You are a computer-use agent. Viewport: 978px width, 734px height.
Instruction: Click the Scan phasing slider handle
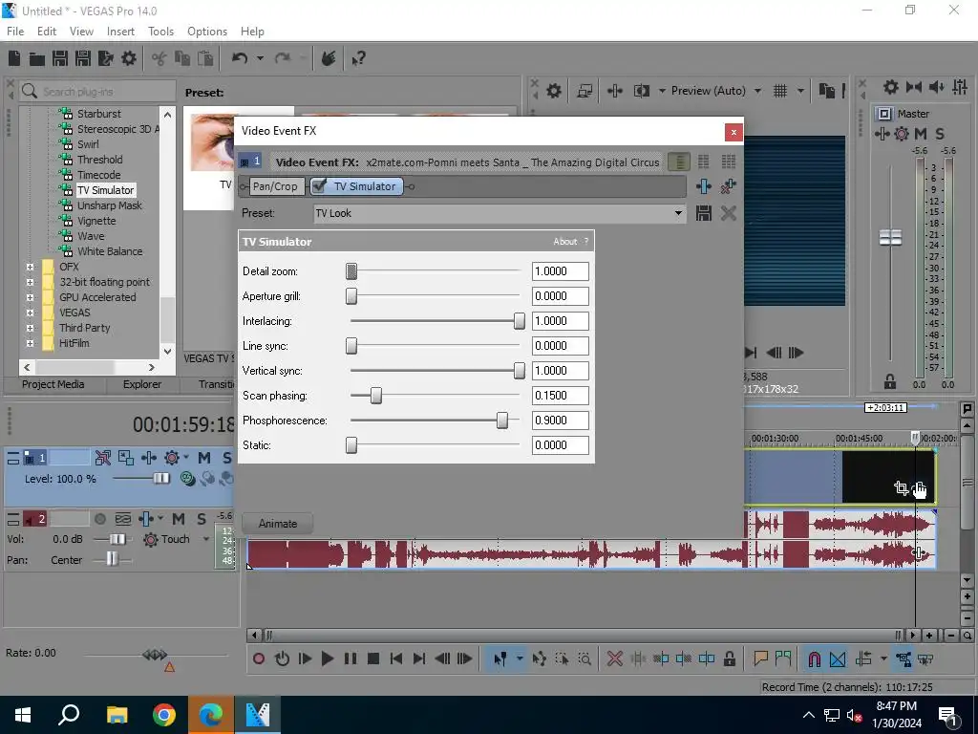tap(376, 396)
